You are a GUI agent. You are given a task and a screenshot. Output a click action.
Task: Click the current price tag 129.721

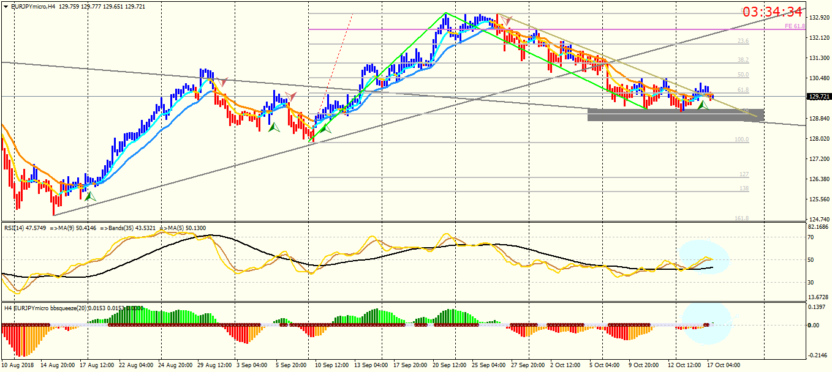pos(820,97)
